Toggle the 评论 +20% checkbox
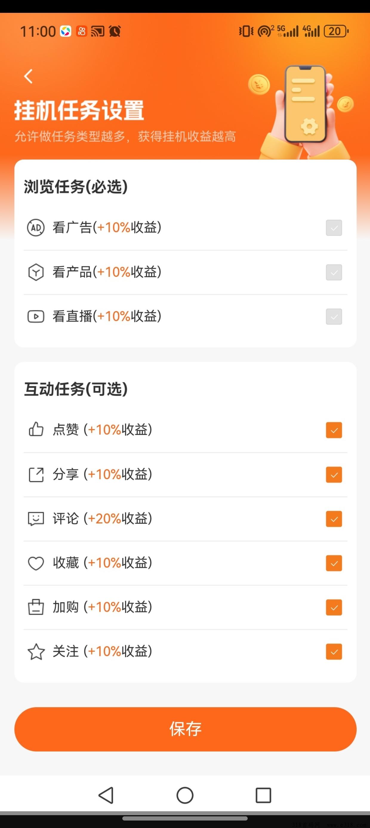This screenshot has height=828, width=370. pos(334,519)
